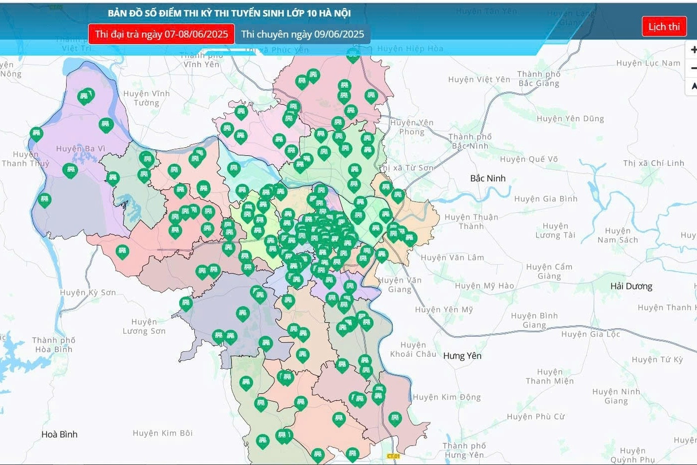Screen dimensions: 697x465
Task: Zoom out of the map
Action: coord(692,68)
